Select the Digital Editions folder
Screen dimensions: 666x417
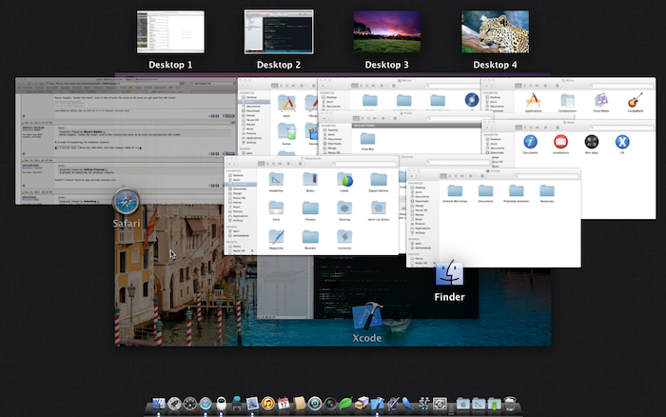pyautogui.click(x=379, y=180)
